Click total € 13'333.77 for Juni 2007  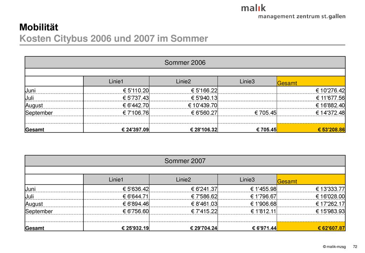pyautogui.click(x=330, y=189)
